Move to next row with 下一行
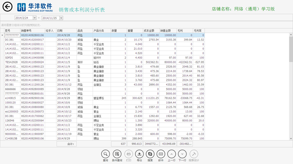293x164 pixels. point(182,154)
